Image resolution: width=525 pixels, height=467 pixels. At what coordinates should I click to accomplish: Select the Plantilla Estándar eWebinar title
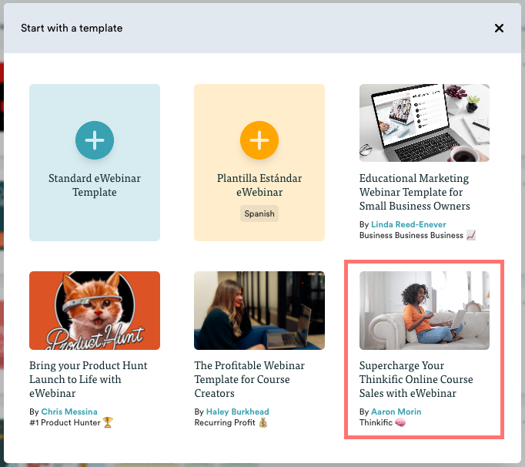[x=259, y=185]
